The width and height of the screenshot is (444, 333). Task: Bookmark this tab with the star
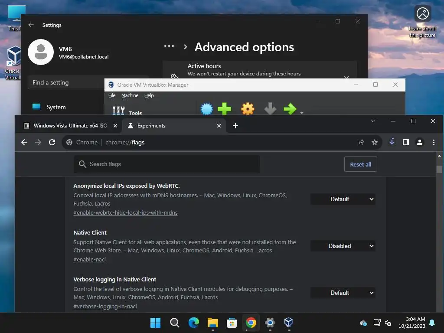point(375,142)
